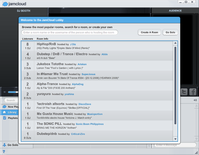The height and width of the screenshot is (155, 199).
Task: Click the help question mark icon
Action: (4, 151)
